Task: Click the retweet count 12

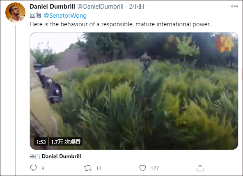Action: (99, 169)
